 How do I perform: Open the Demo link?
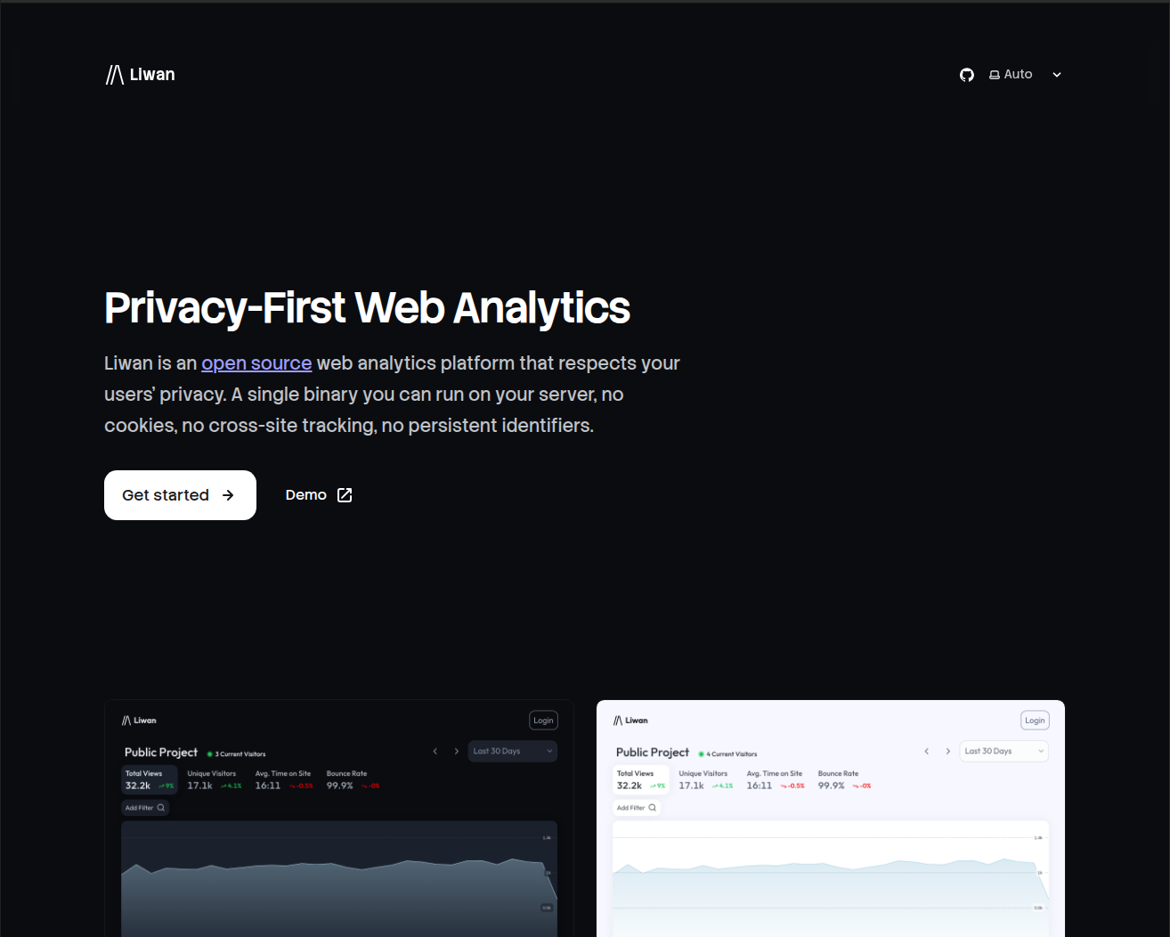point(319,495)
